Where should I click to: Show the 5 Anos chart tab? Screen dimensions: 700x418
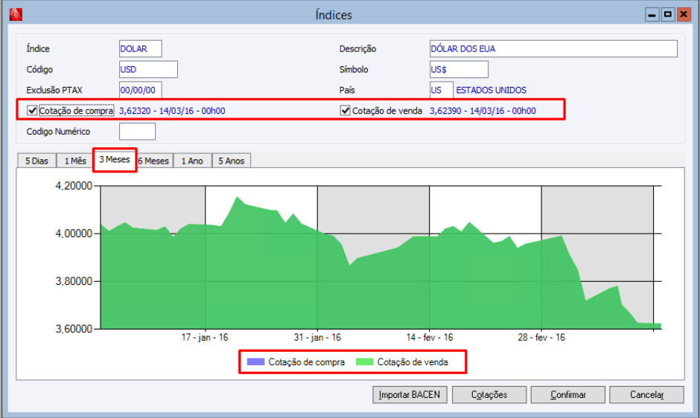[x=232, y=161]
